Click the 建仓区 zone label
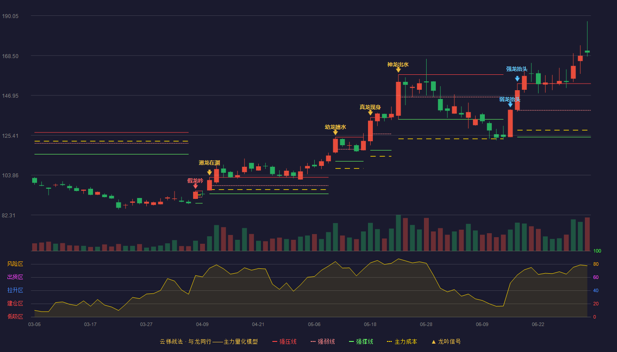Viewport: 617px width, 352px height. (x=15, y=304)
